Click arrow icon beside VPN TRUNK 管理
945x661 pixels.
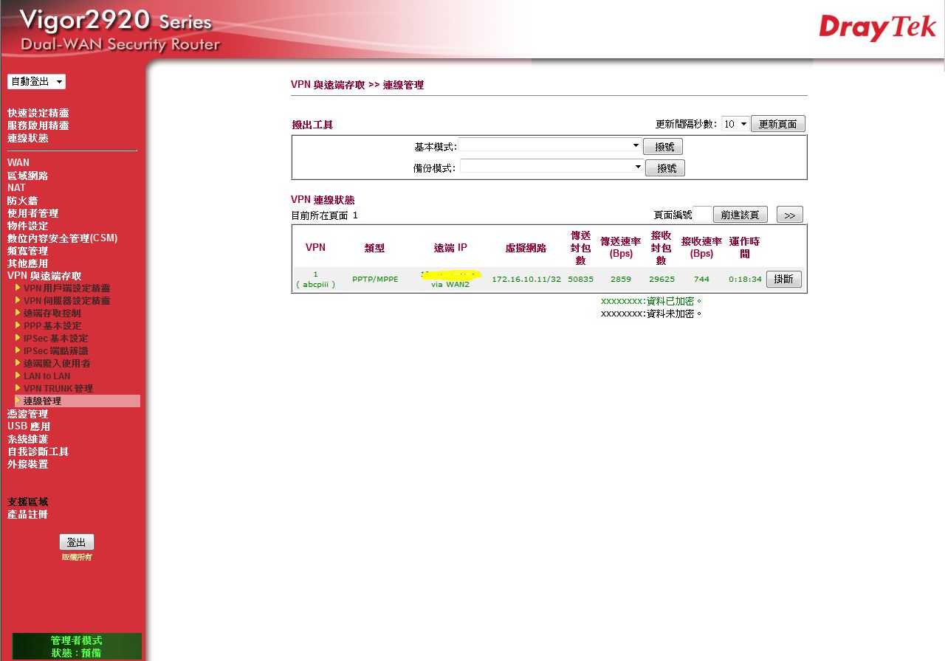18,388
